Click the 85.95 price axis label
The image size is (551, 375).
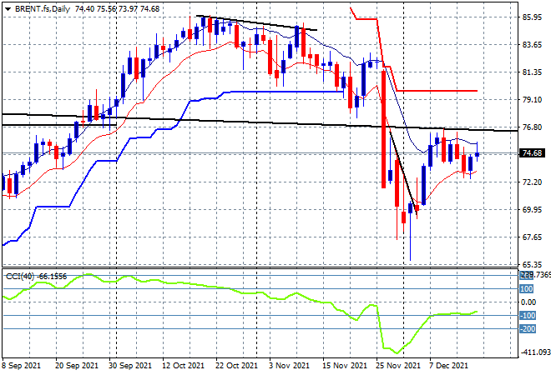532,17
